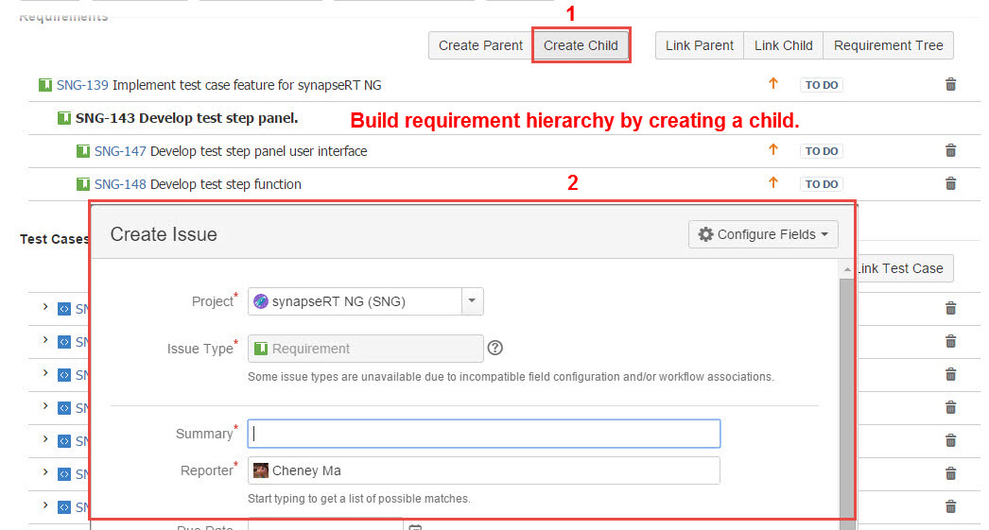
Task: Click the priority arrow on SNG-147 row
Action: tap(772, 150)
